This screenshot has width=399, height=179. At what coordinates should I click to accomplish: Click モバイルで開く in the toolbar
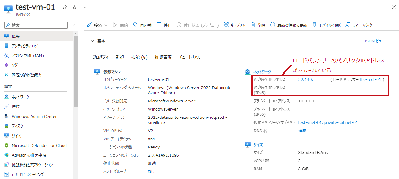point(326,25)
